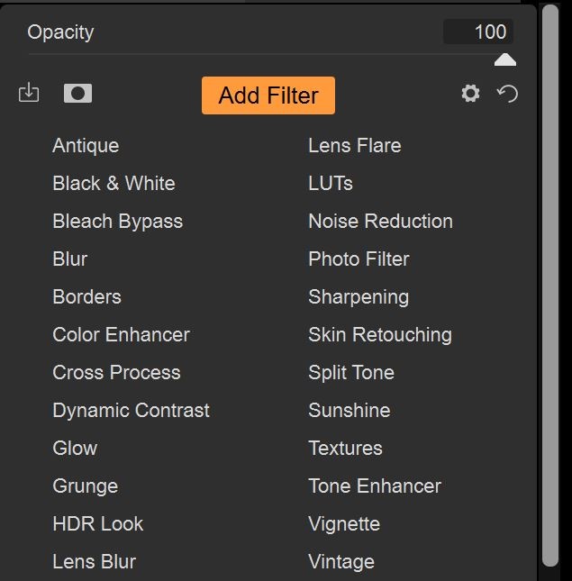Click the save preset icon
The image size is (572, 581).
(29, 93)
